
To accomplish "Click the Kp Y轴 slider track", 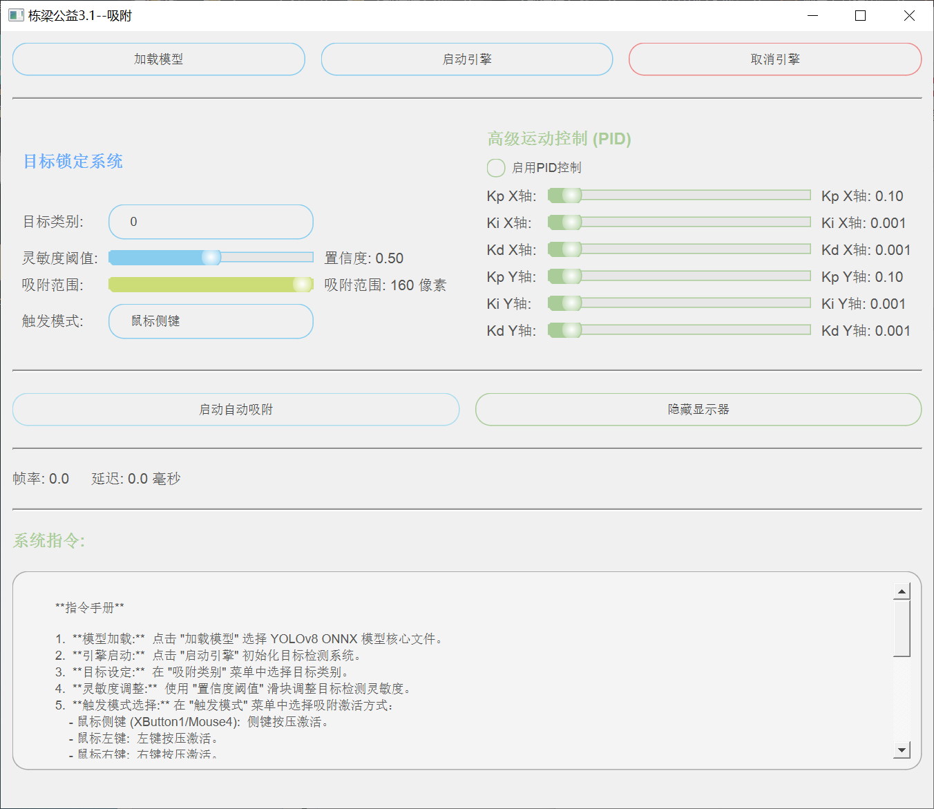I will [691, 276].
